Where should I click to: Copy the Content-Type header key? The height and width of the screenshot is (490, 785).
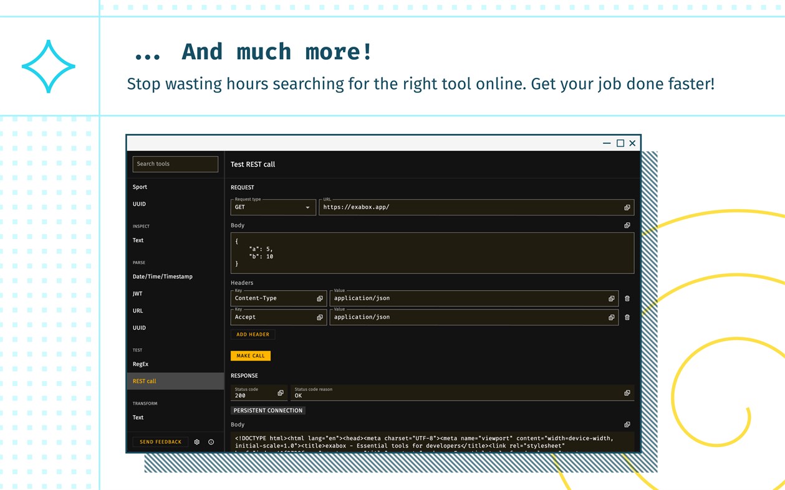[320, 298]
